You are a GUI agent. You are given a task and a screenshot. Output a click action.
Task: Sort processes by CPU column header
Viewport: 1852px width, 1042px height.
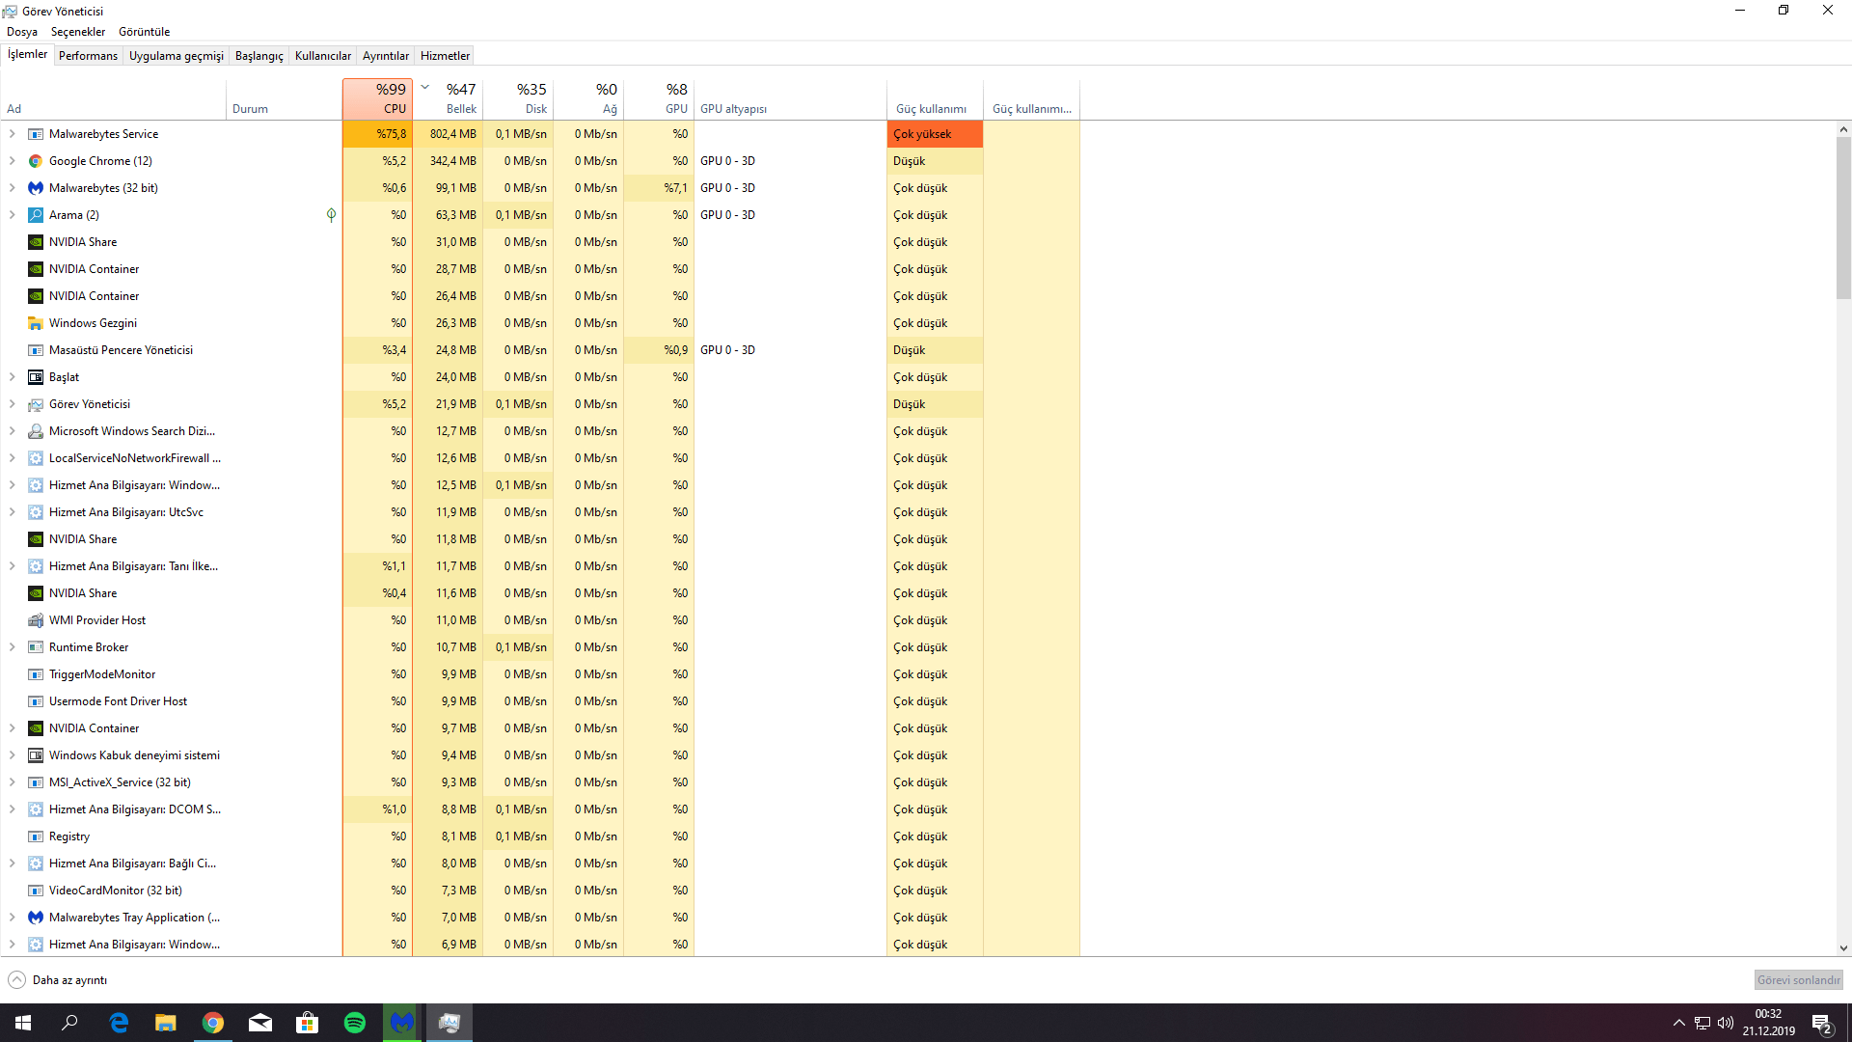point(377,98)
